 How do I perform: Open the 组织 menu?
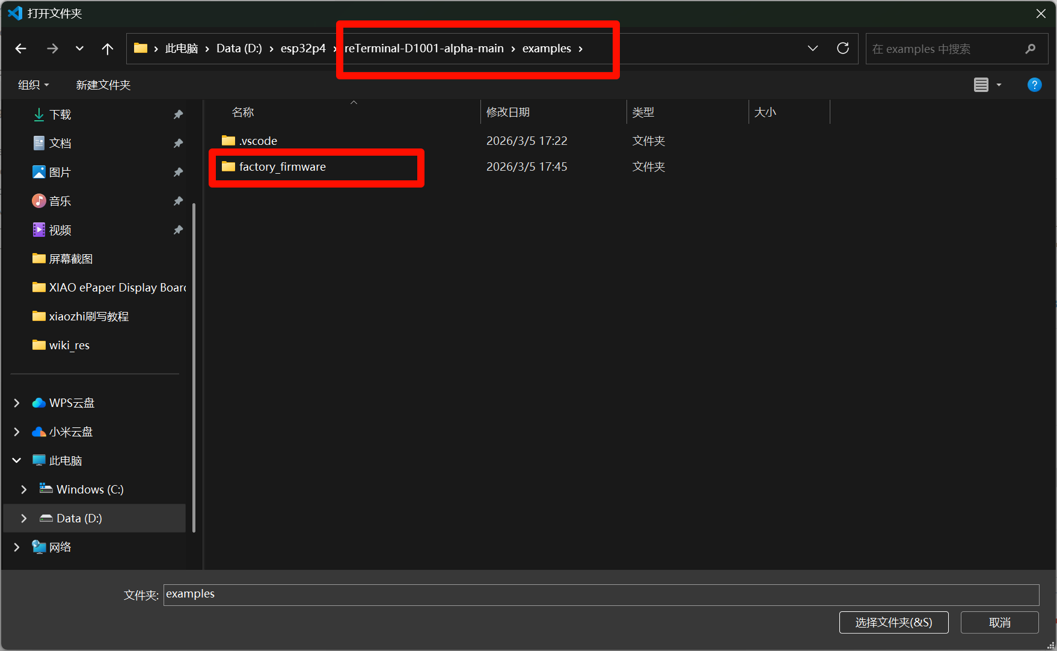coord(33,85)
